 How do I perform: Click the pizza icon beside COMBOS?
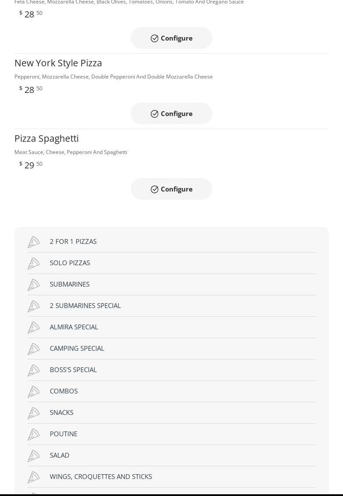[34, 392]
